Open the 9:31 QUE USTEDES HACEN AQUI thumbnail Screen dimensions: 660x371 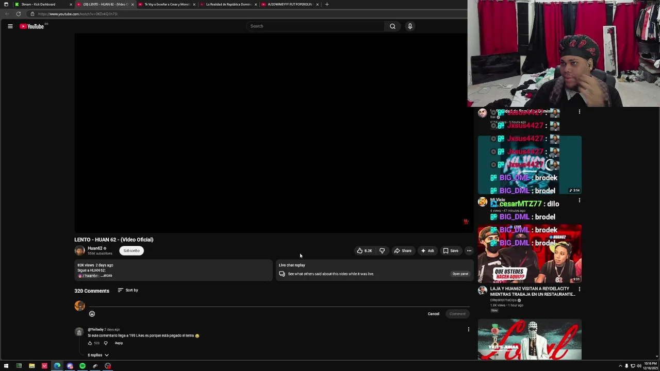[530, 254]
